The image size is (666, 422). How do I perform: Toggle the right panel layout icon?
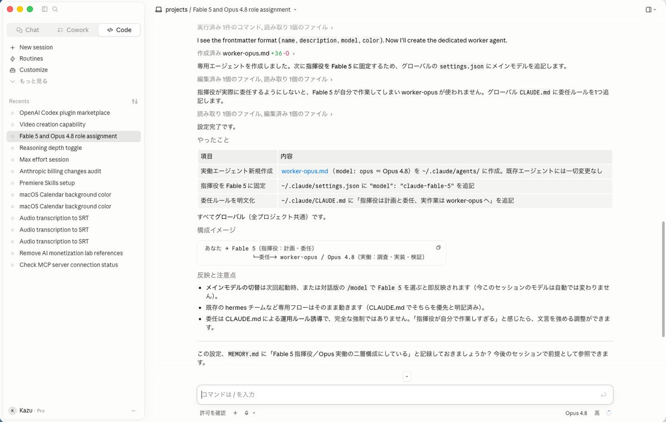[x=649, y=9]
